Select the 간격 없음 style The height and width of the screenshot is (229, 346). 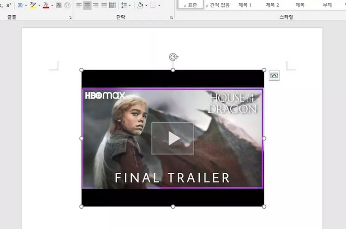click(x=218, y=5)
